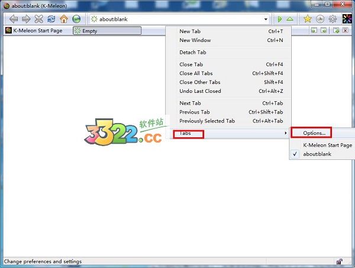Click the K-Meleon title bar logo icon
This screenshot has height=268, width=355.
(7, 6)
